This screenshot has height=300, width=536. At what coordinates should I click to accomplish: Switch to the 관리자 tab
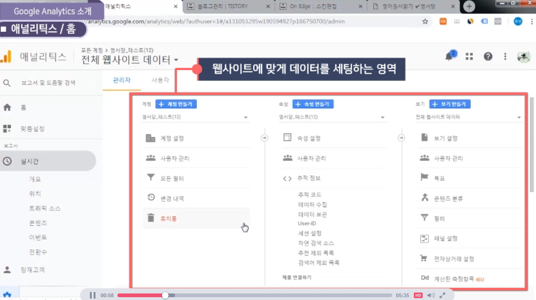122,80
